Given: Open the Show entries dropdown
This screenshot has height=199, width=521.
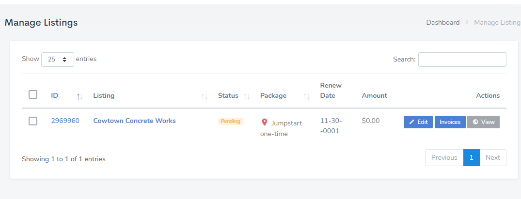Looking at the screenshot, I should coord(58,60).
